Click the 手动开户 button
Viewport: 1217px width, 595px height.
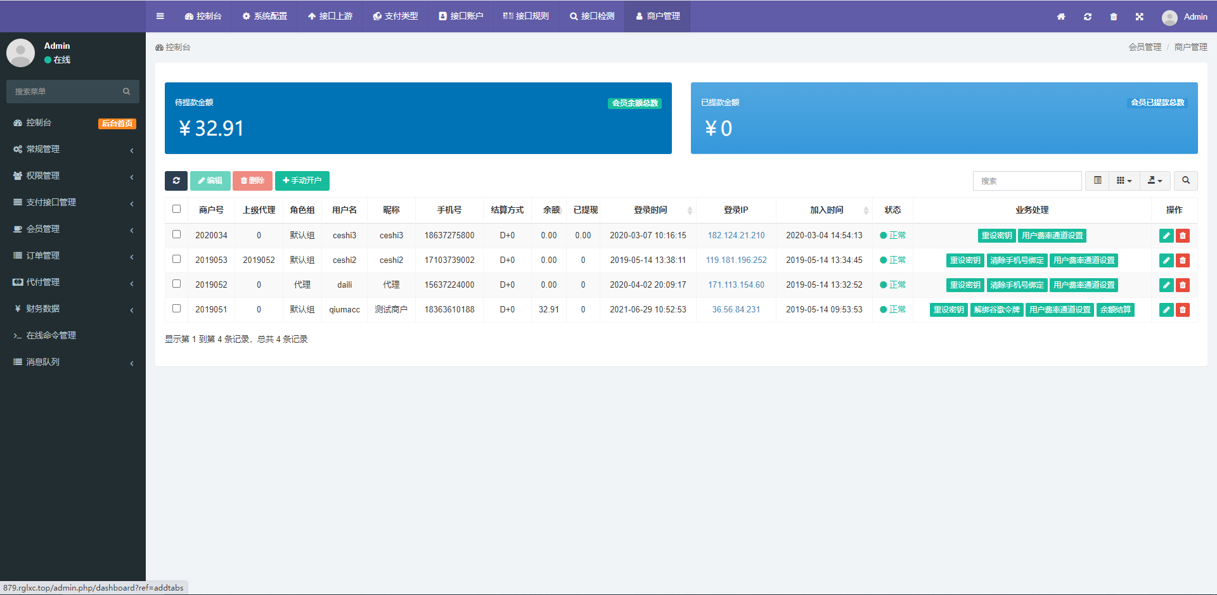302,181
